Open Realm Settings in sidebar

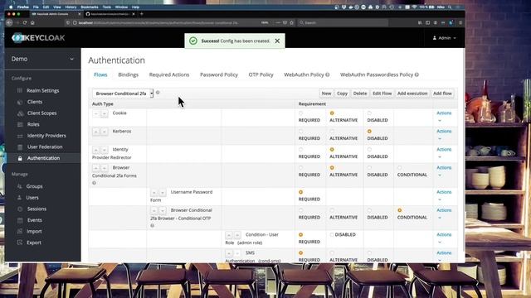pyautogui.click(x=42, y=90)
